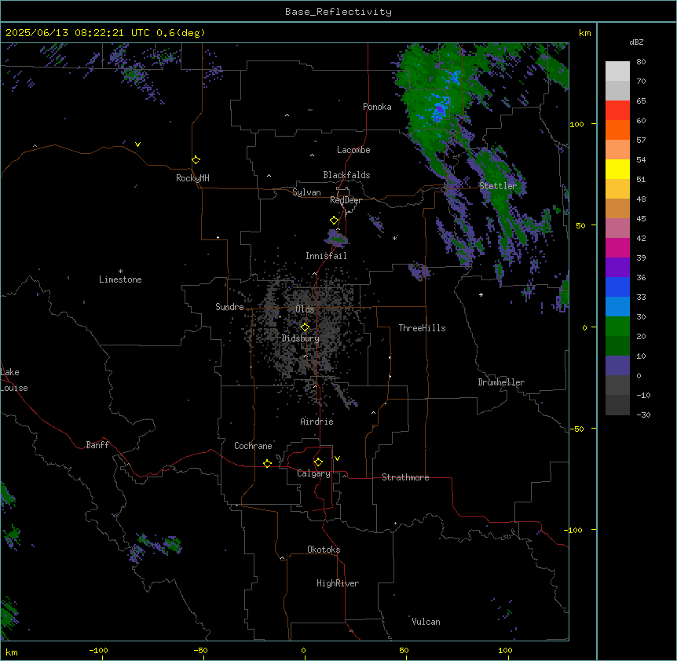Click the -50 tick label on right axis
677x661 pixels.
click(x=576, y=429)
